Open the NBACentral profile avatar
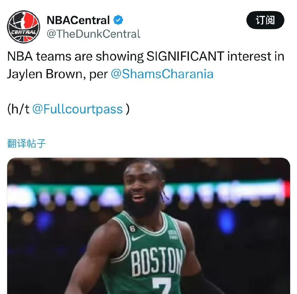Viewport: 297px width, 294px height. pos(23,27)
